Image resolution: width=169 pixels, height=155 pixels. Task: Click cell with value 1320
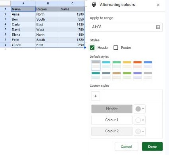point(72,40)
